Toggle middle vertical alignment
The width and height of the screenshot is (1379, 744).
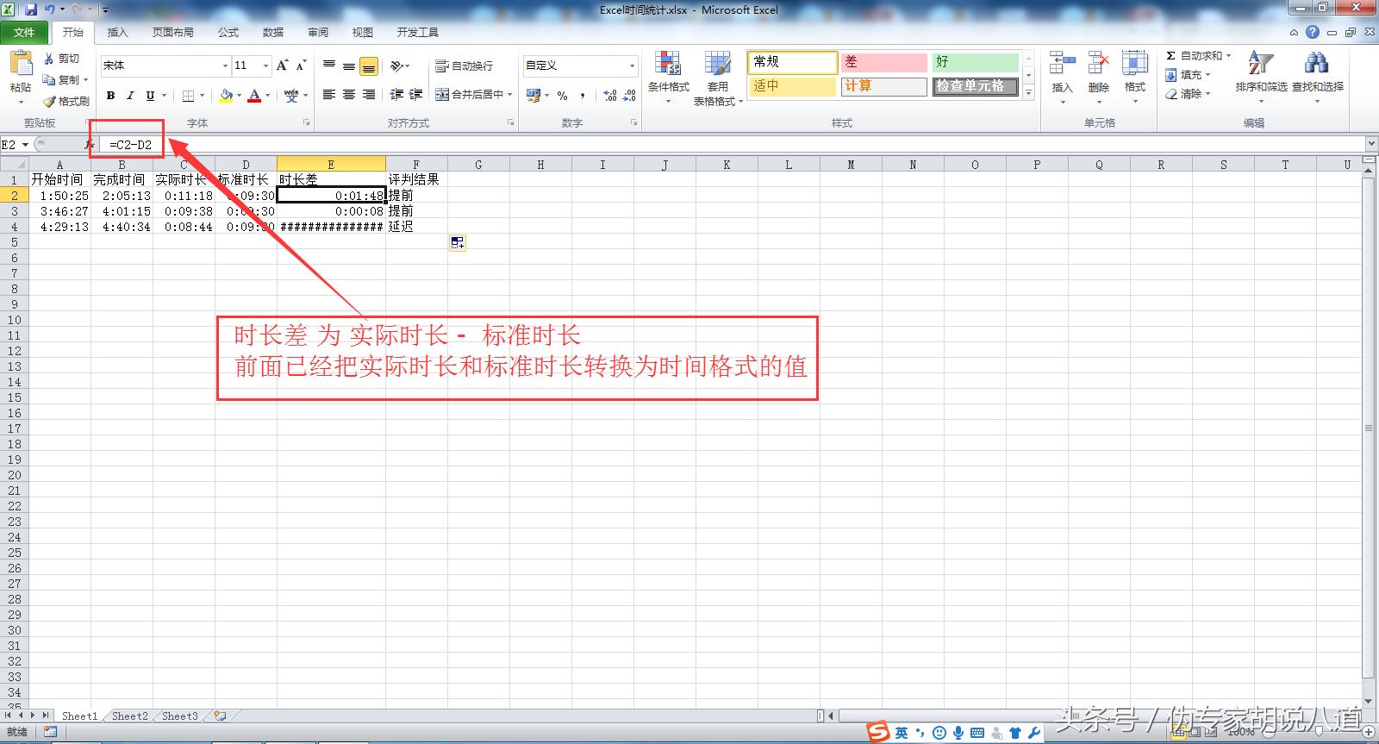tap(348, 66)
